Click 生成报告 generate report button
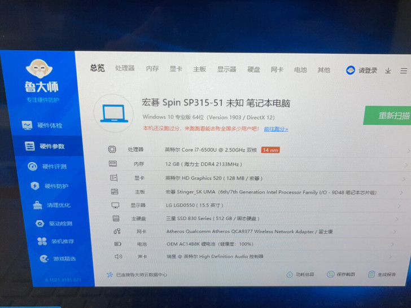The height and width of the screenshot is (308, 411). coord(382,274)
